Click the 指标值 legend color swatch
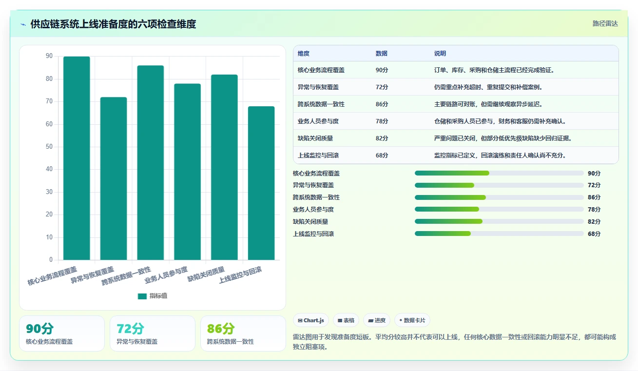 click(x=142, y=296)
